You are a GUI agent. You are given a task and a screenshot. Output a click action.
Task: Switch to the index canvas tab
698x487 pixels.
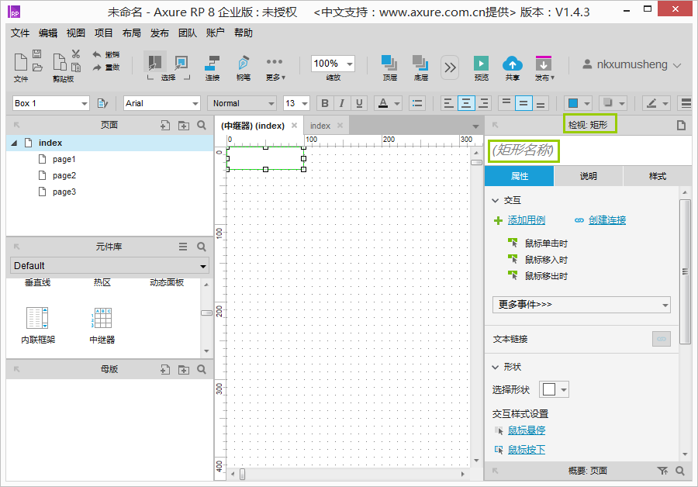320,126
